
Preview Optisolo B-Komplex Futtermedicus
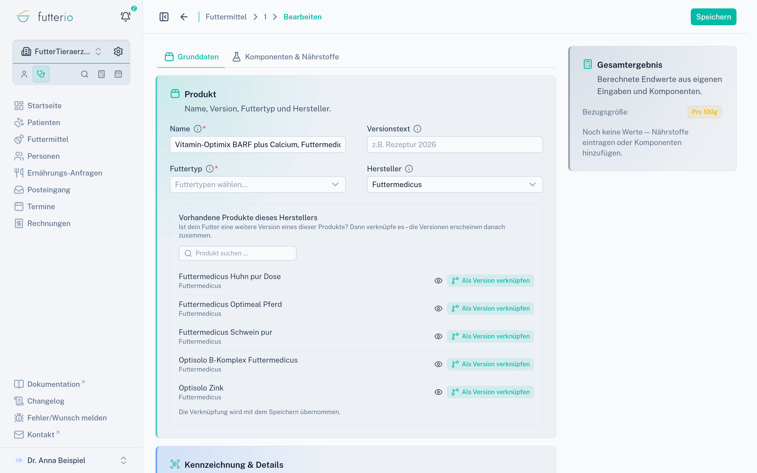(438, 364)
